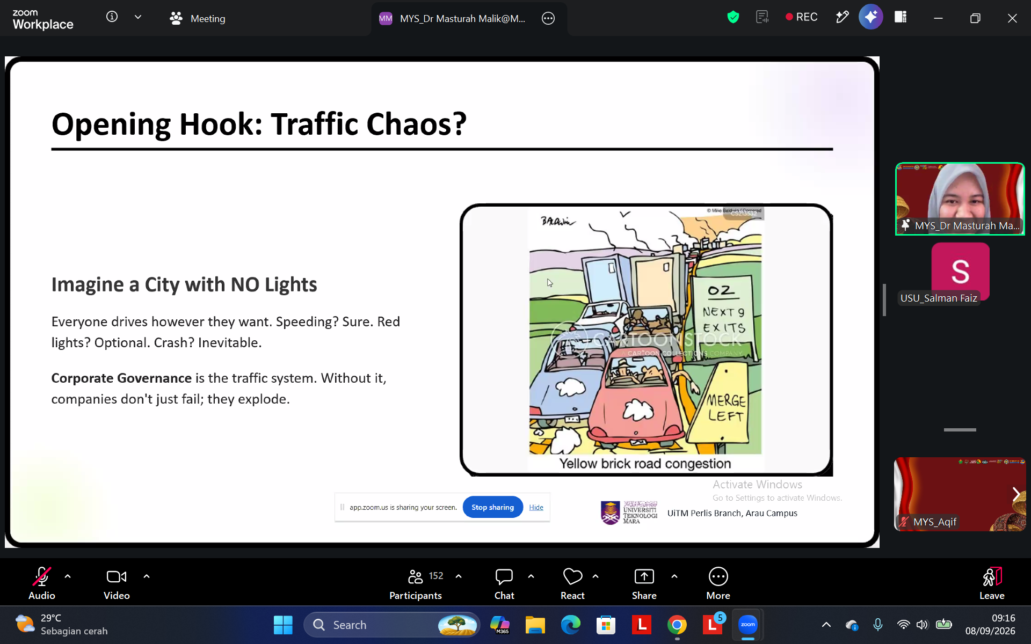Click the encryption shield icon

pos(733,17)
